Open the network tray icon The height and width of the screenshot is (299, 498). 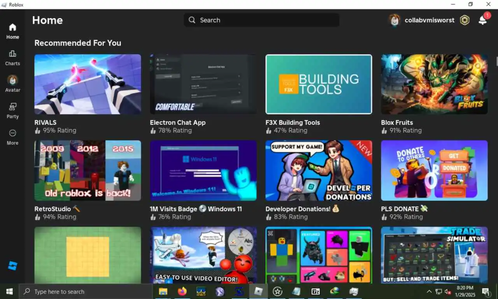438,291
